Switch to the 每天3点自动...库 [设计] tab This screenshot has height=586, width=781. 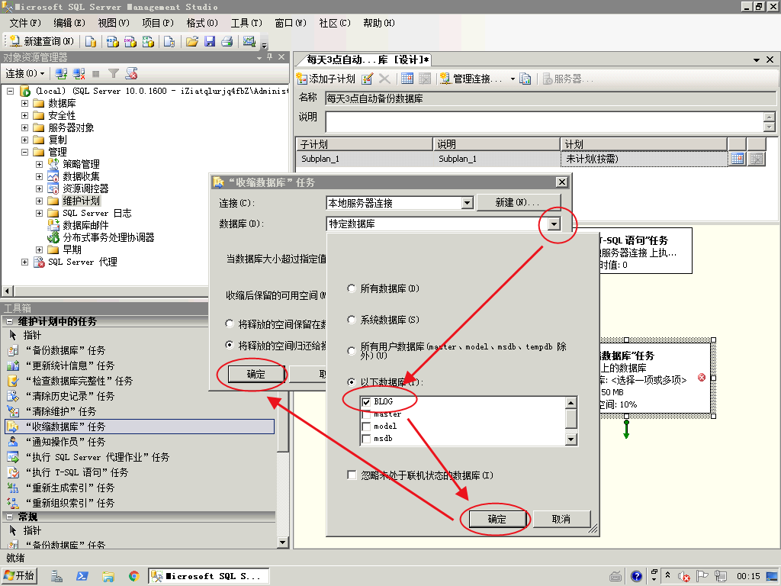[x=368, y=60]
